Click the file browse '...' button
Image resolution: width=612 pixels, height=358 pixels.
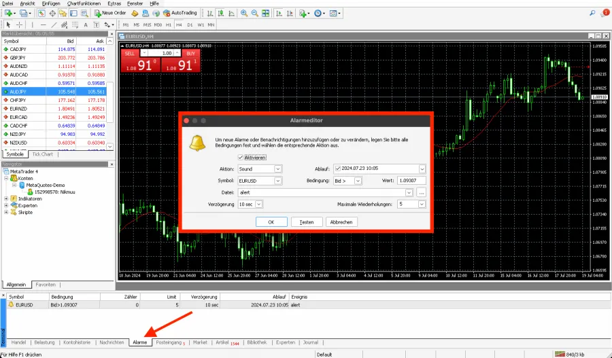coord(421,193)
